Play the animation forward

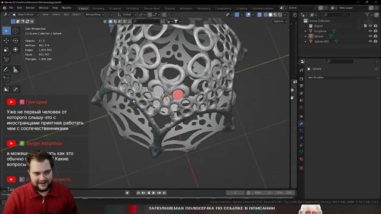click(154, 193)
